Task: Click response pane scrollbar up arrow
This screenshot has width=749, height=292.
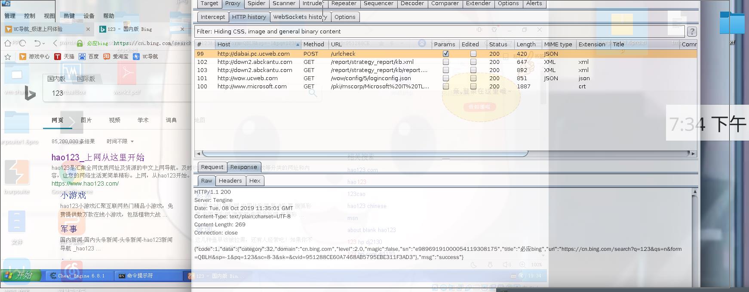Action: click(695, 192)
